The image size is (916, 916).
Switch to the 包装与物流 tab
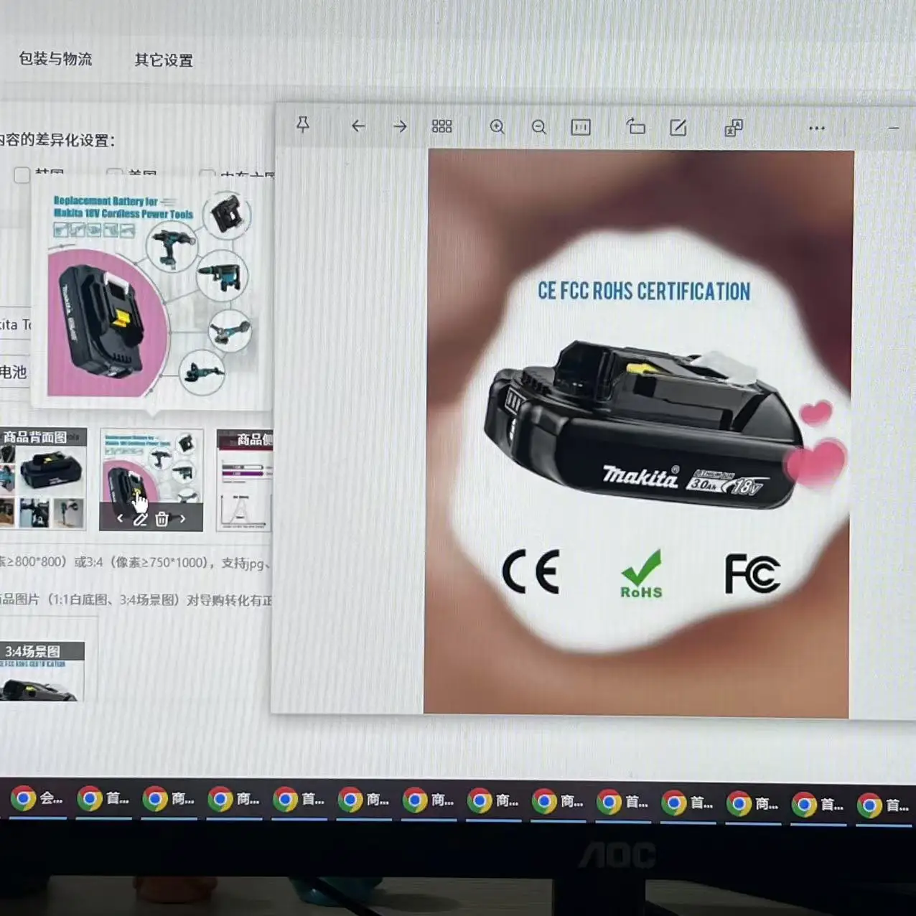55,59
